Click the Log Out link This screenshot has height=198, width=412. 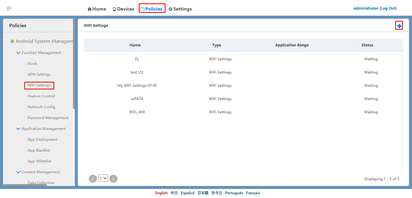click(x=388, y=8)
